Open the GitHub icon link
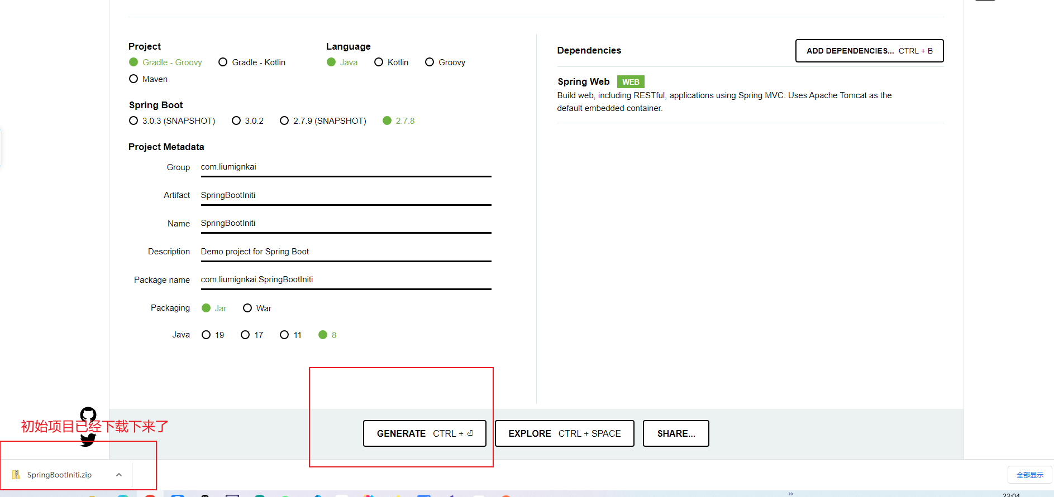The height and width of the screenshot is (497, 1054). [x=88, y=414]
